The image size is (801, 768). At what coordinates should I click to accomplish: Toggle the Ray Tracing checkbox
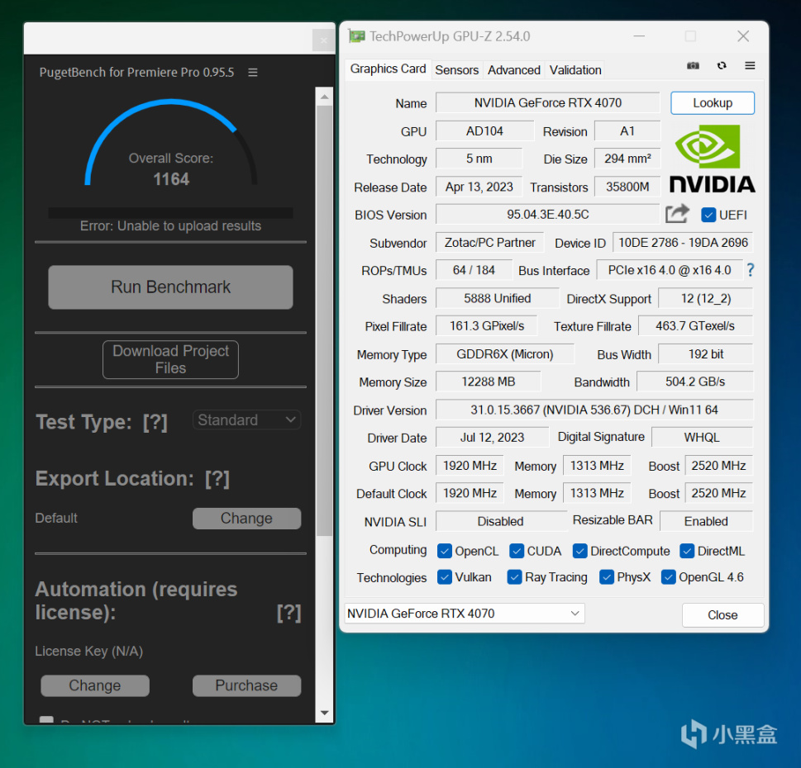pos(514,577)
